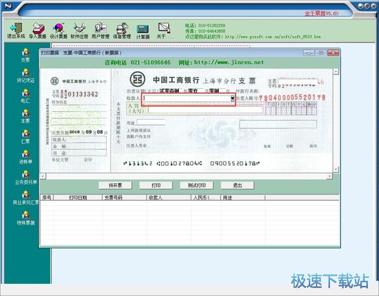This screenshot has height=296, width=379.
Task: Open the 设计票据 design icon
Action: 59,31
